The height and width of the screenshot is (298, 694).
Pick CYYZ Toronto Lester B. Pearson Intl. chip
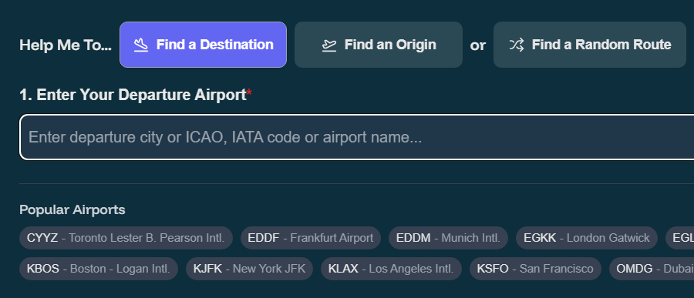[126, 238]
